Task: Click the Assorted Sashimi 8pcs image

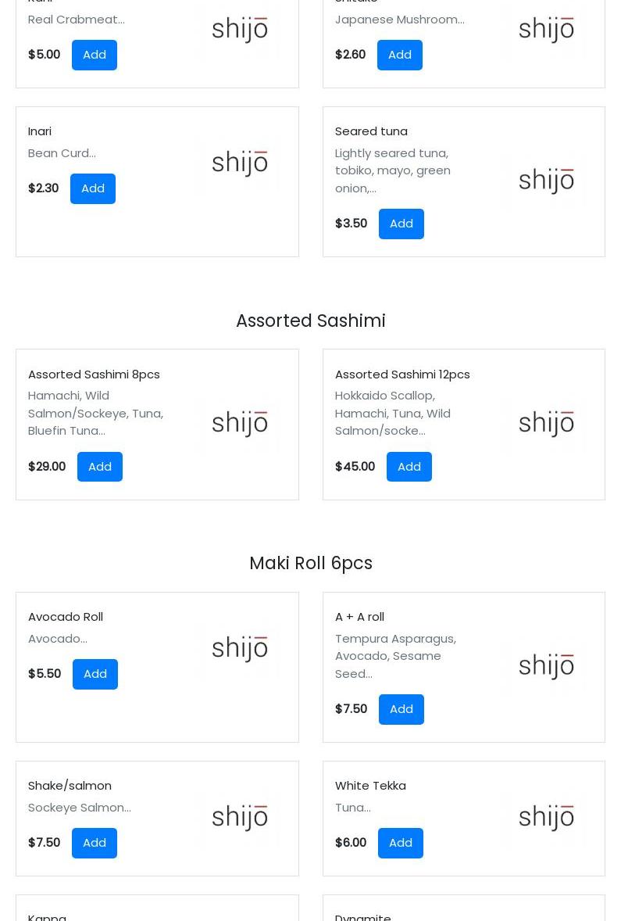Action: pyautogui.click(x=240, y=424)
